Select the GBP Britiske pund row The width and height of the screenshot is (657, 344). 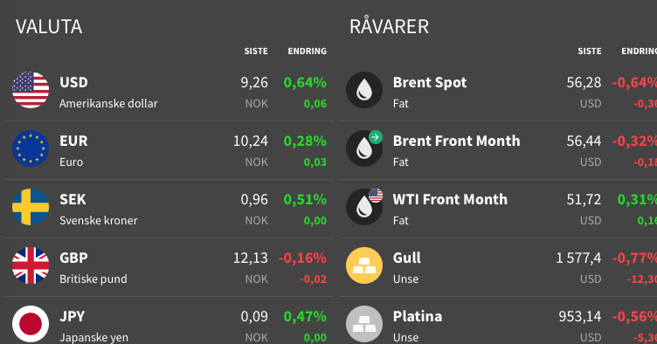click(169, 267)
